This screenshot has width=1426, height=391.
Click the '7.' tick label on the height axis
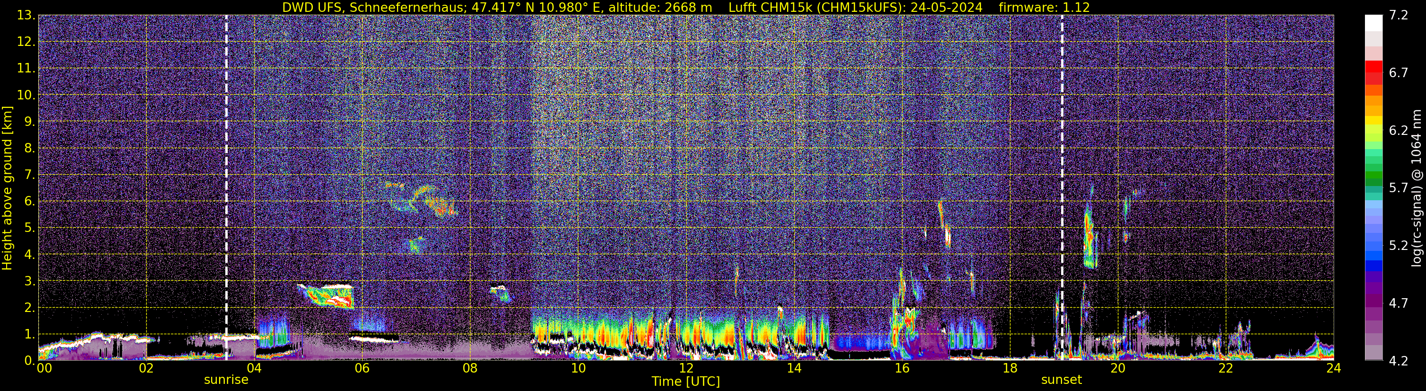point(29,175)
